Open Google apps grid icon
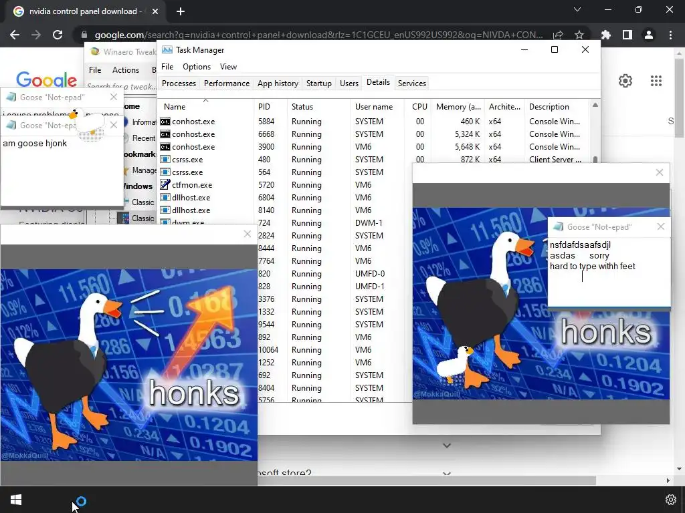Image resolution: width=685 pixels, height=513 pixels. pyautogui.click(x=656, y=81)
